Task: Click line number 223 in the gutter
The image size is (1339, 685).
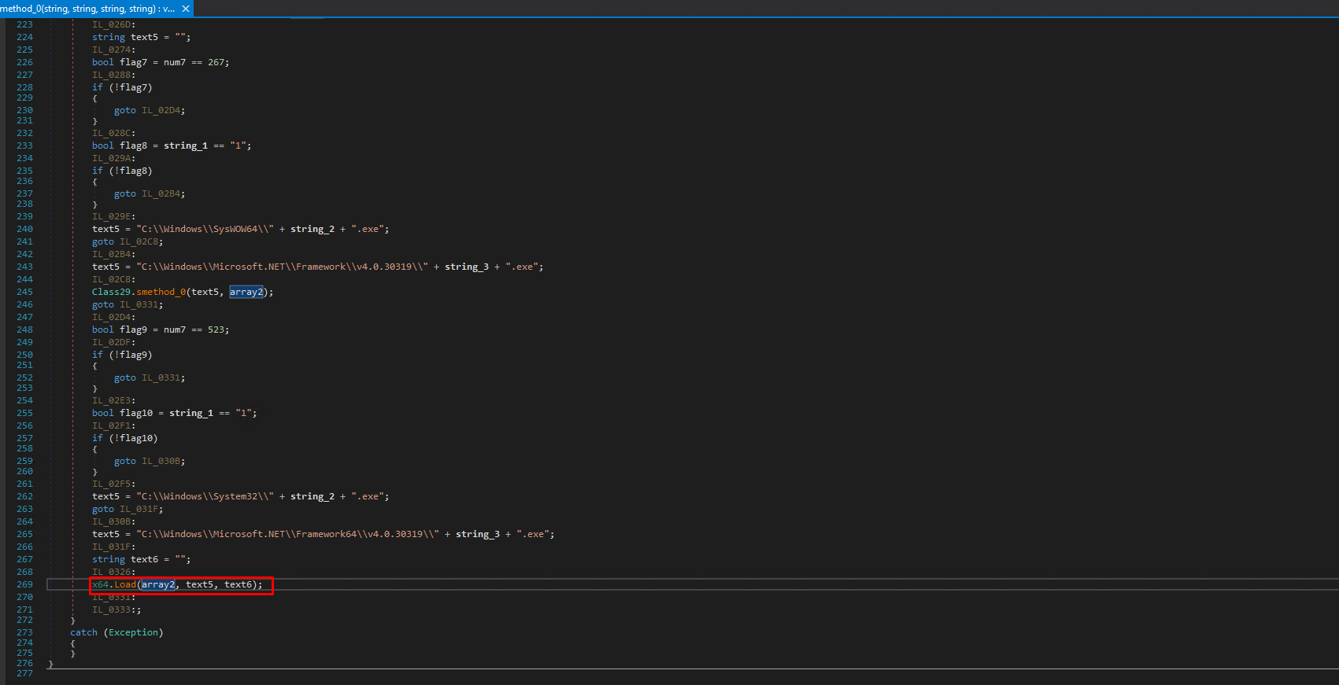Action: coord(24,24)
